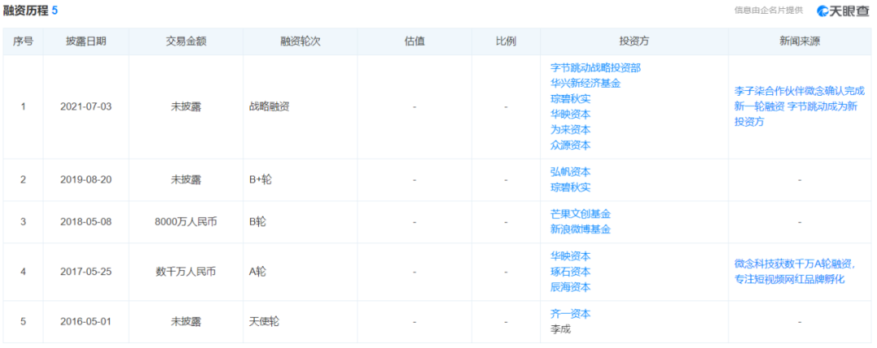Click investor name 李成
Screen dimensions: 877x348
pos(560,329)
